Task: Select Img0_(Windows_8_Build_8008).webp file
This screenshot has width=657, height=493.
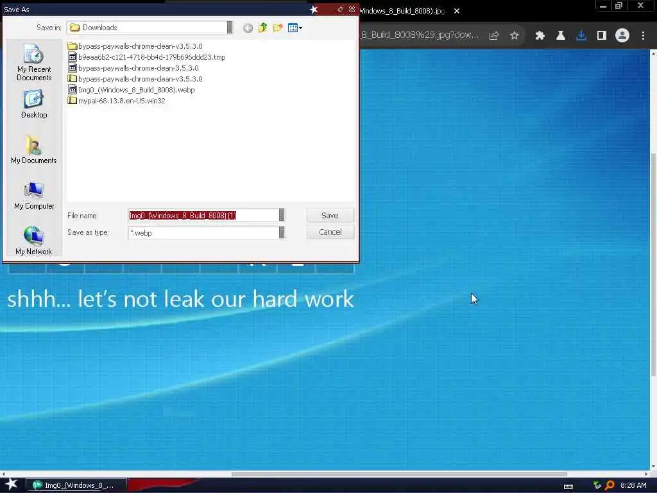Action: coord(131,90)
